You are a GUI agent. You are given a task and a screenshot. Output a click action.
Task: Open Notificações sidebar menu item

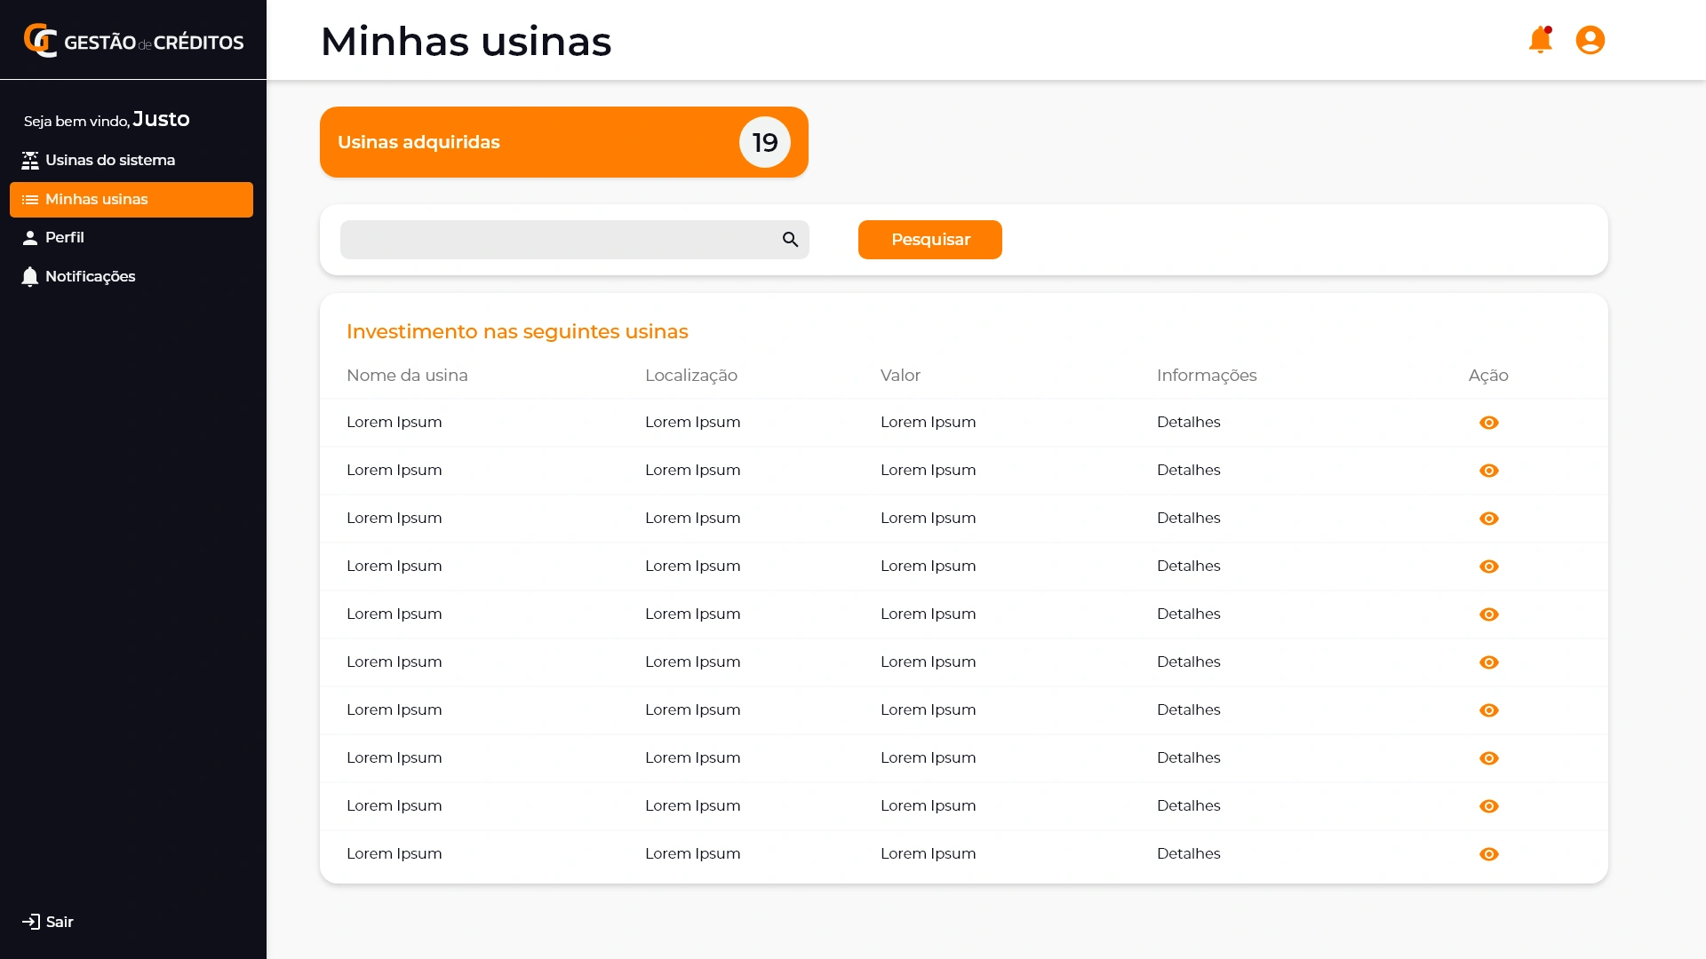(x=90, y=277)
